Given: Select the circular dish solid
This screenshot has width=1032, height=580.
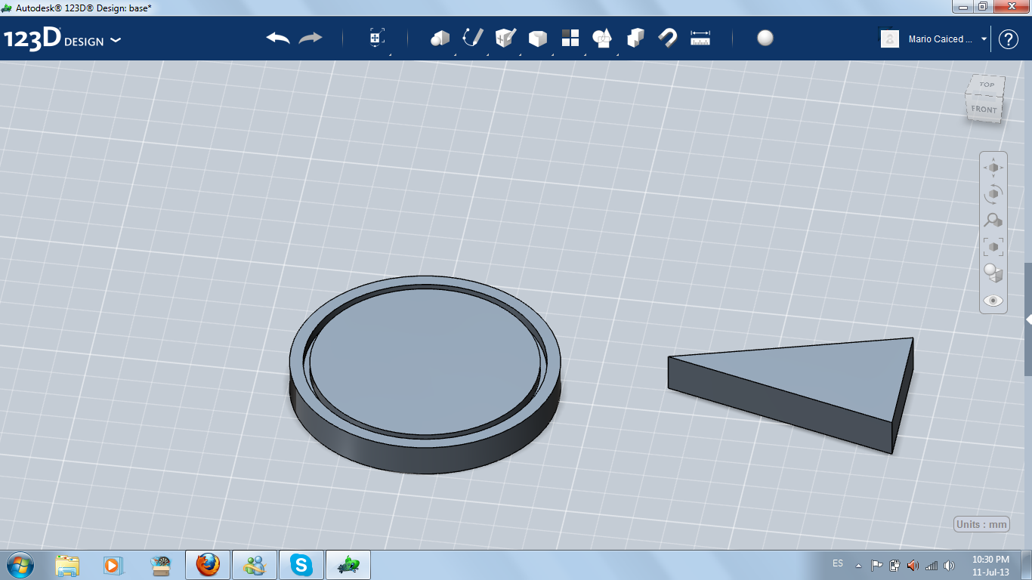Looking at the screenshot, I should tap(425, 375).
